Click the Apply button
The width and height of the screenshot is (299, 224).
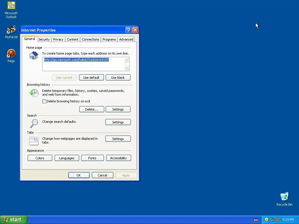[x=126, y=175]
